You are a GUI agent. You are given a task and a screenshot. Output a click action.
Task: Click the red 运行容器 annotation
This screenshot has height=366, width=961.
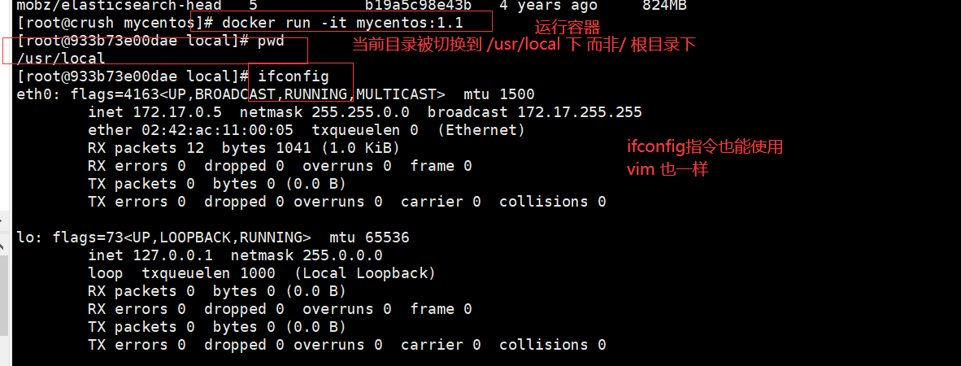pos(567,27)
